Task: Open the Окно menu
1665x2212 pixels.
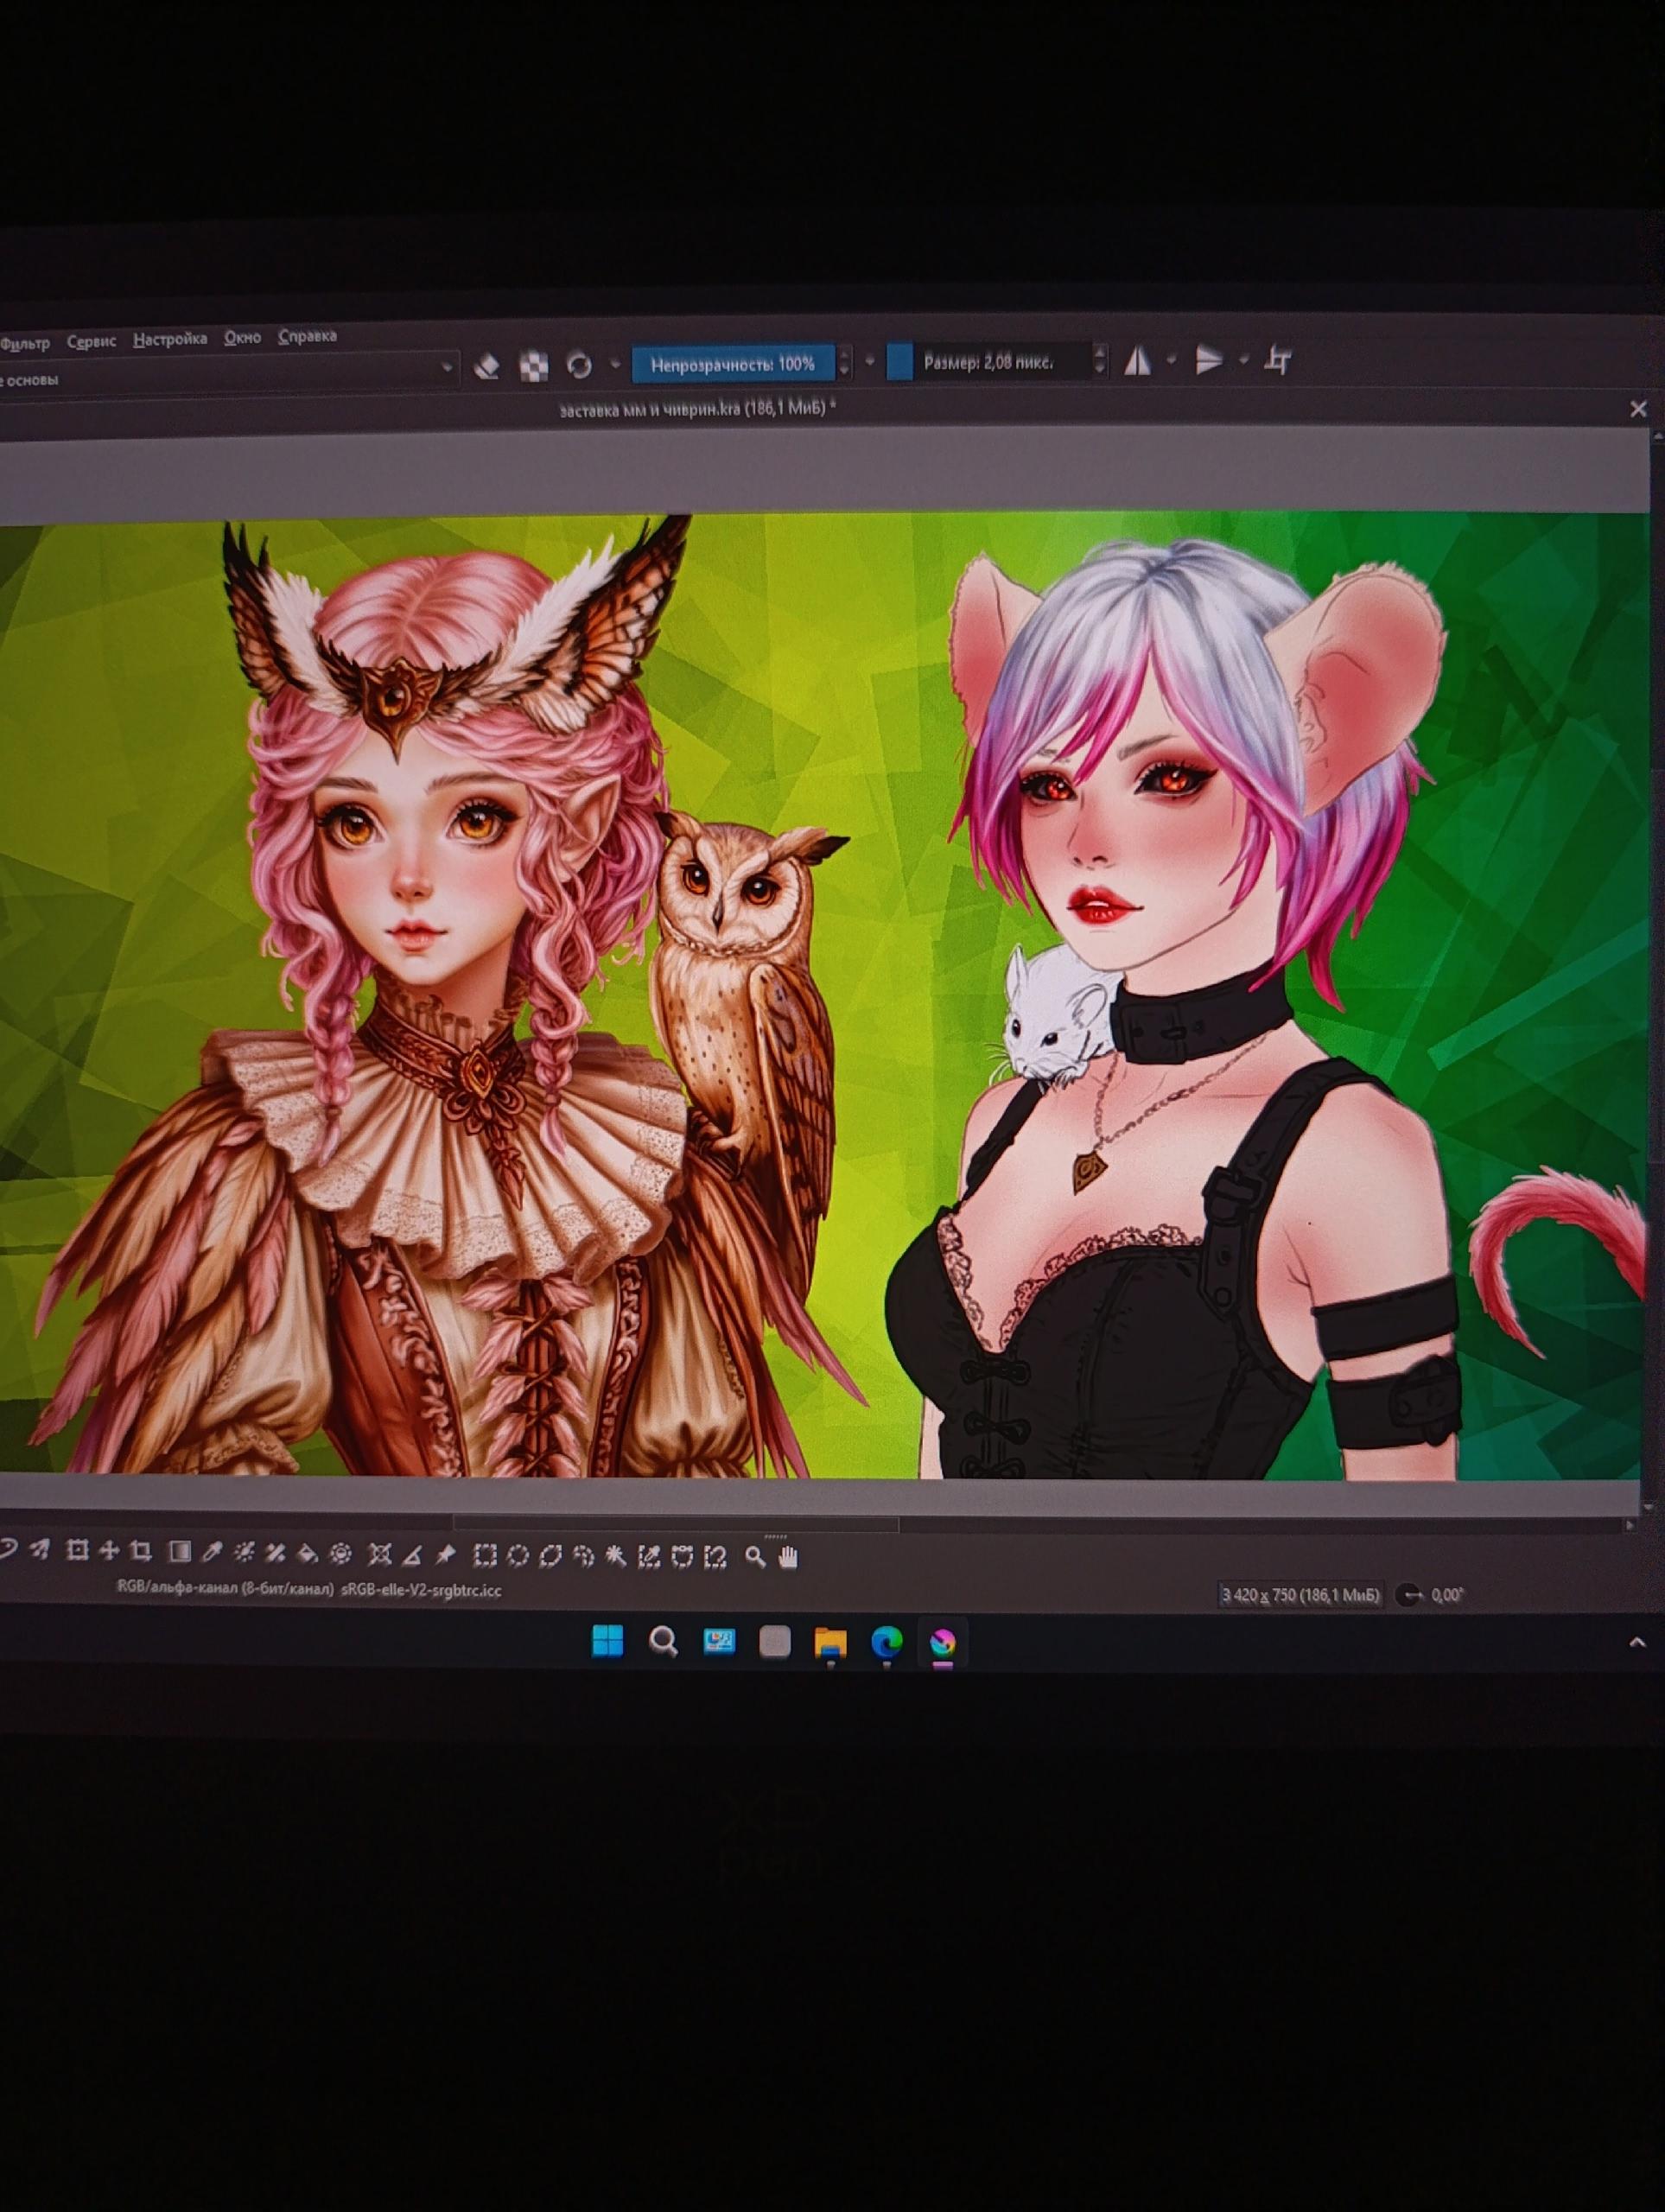Action: (x=242, y=338)
